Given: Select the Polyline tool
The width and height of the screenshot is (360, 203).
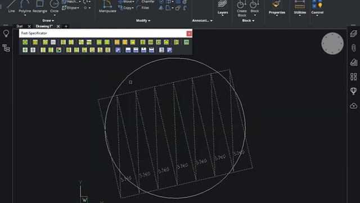Looking at the screenshot, I should (25, 6).
